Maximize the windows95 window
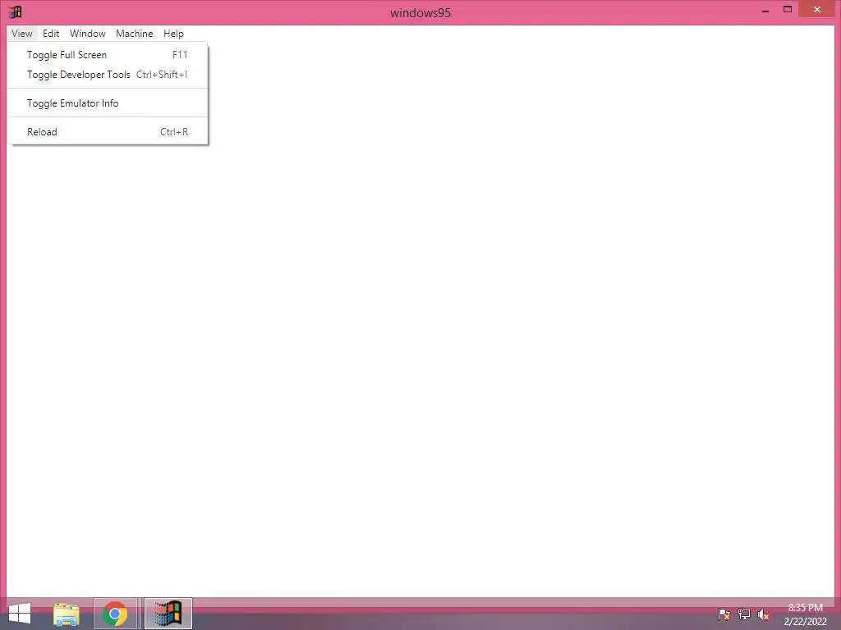The height and width of the screenshot is (630, 841). coord(788,10)
